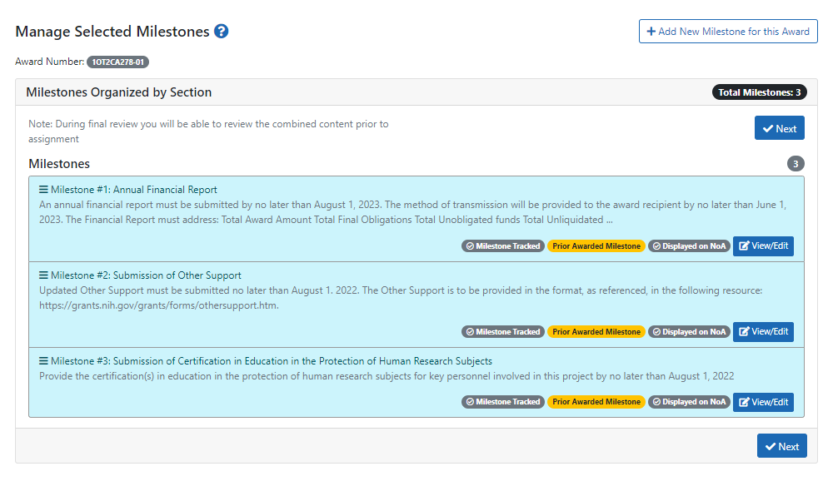The height and width of the screenshot is (481, 833).
Task: Click Displayed on NoA badge on Milestone #2
Action: (689, 332)
